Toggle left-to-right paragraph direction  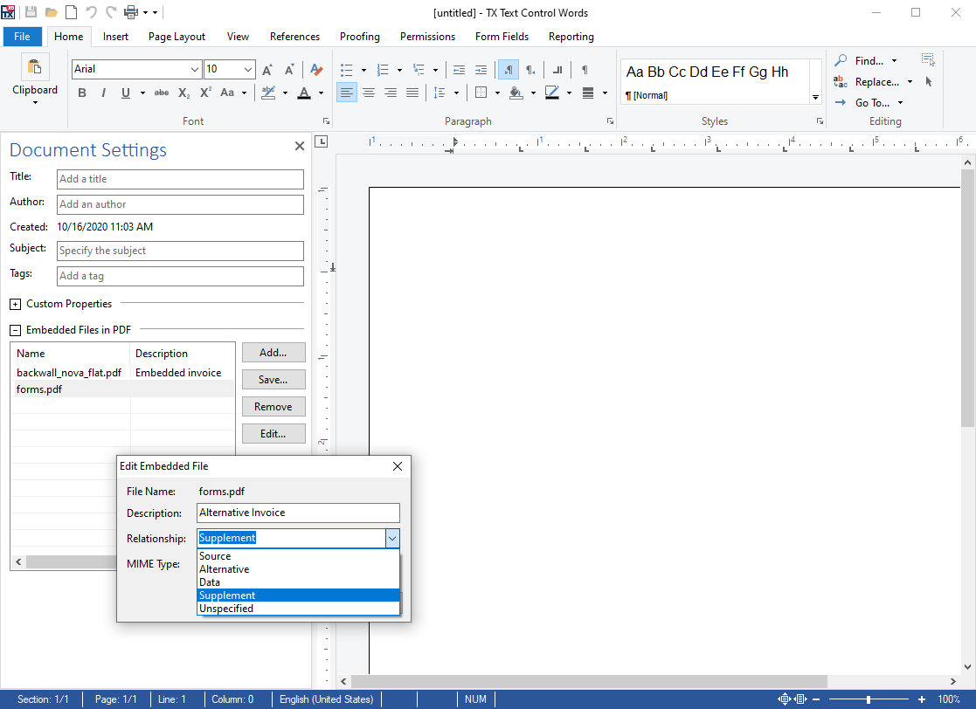pos(509,70)
